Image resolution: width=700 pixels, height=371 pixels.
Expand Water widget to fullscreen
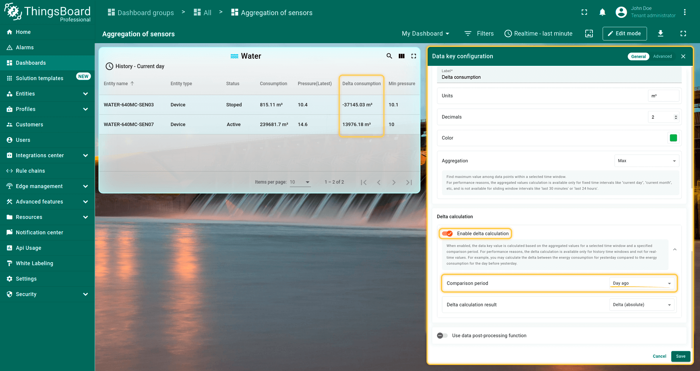(414, 56)
